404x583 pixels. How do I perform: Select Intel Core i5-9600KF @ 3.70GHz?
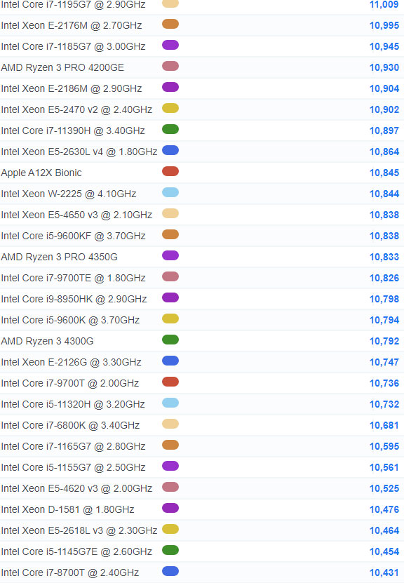pyautogui.click(x=73, y=236)
